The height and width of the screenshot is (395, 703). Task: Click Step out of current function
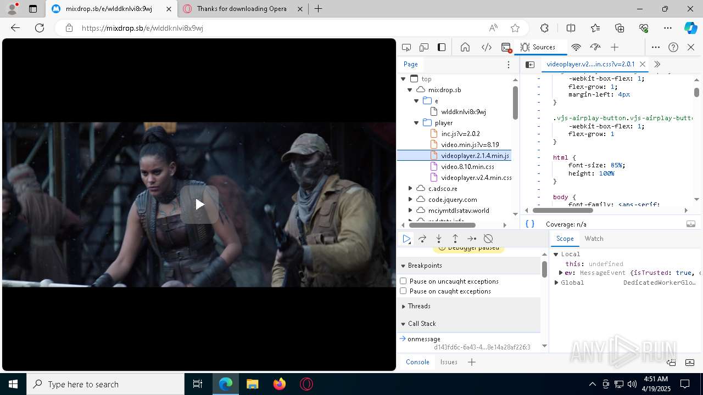[455, 239]
